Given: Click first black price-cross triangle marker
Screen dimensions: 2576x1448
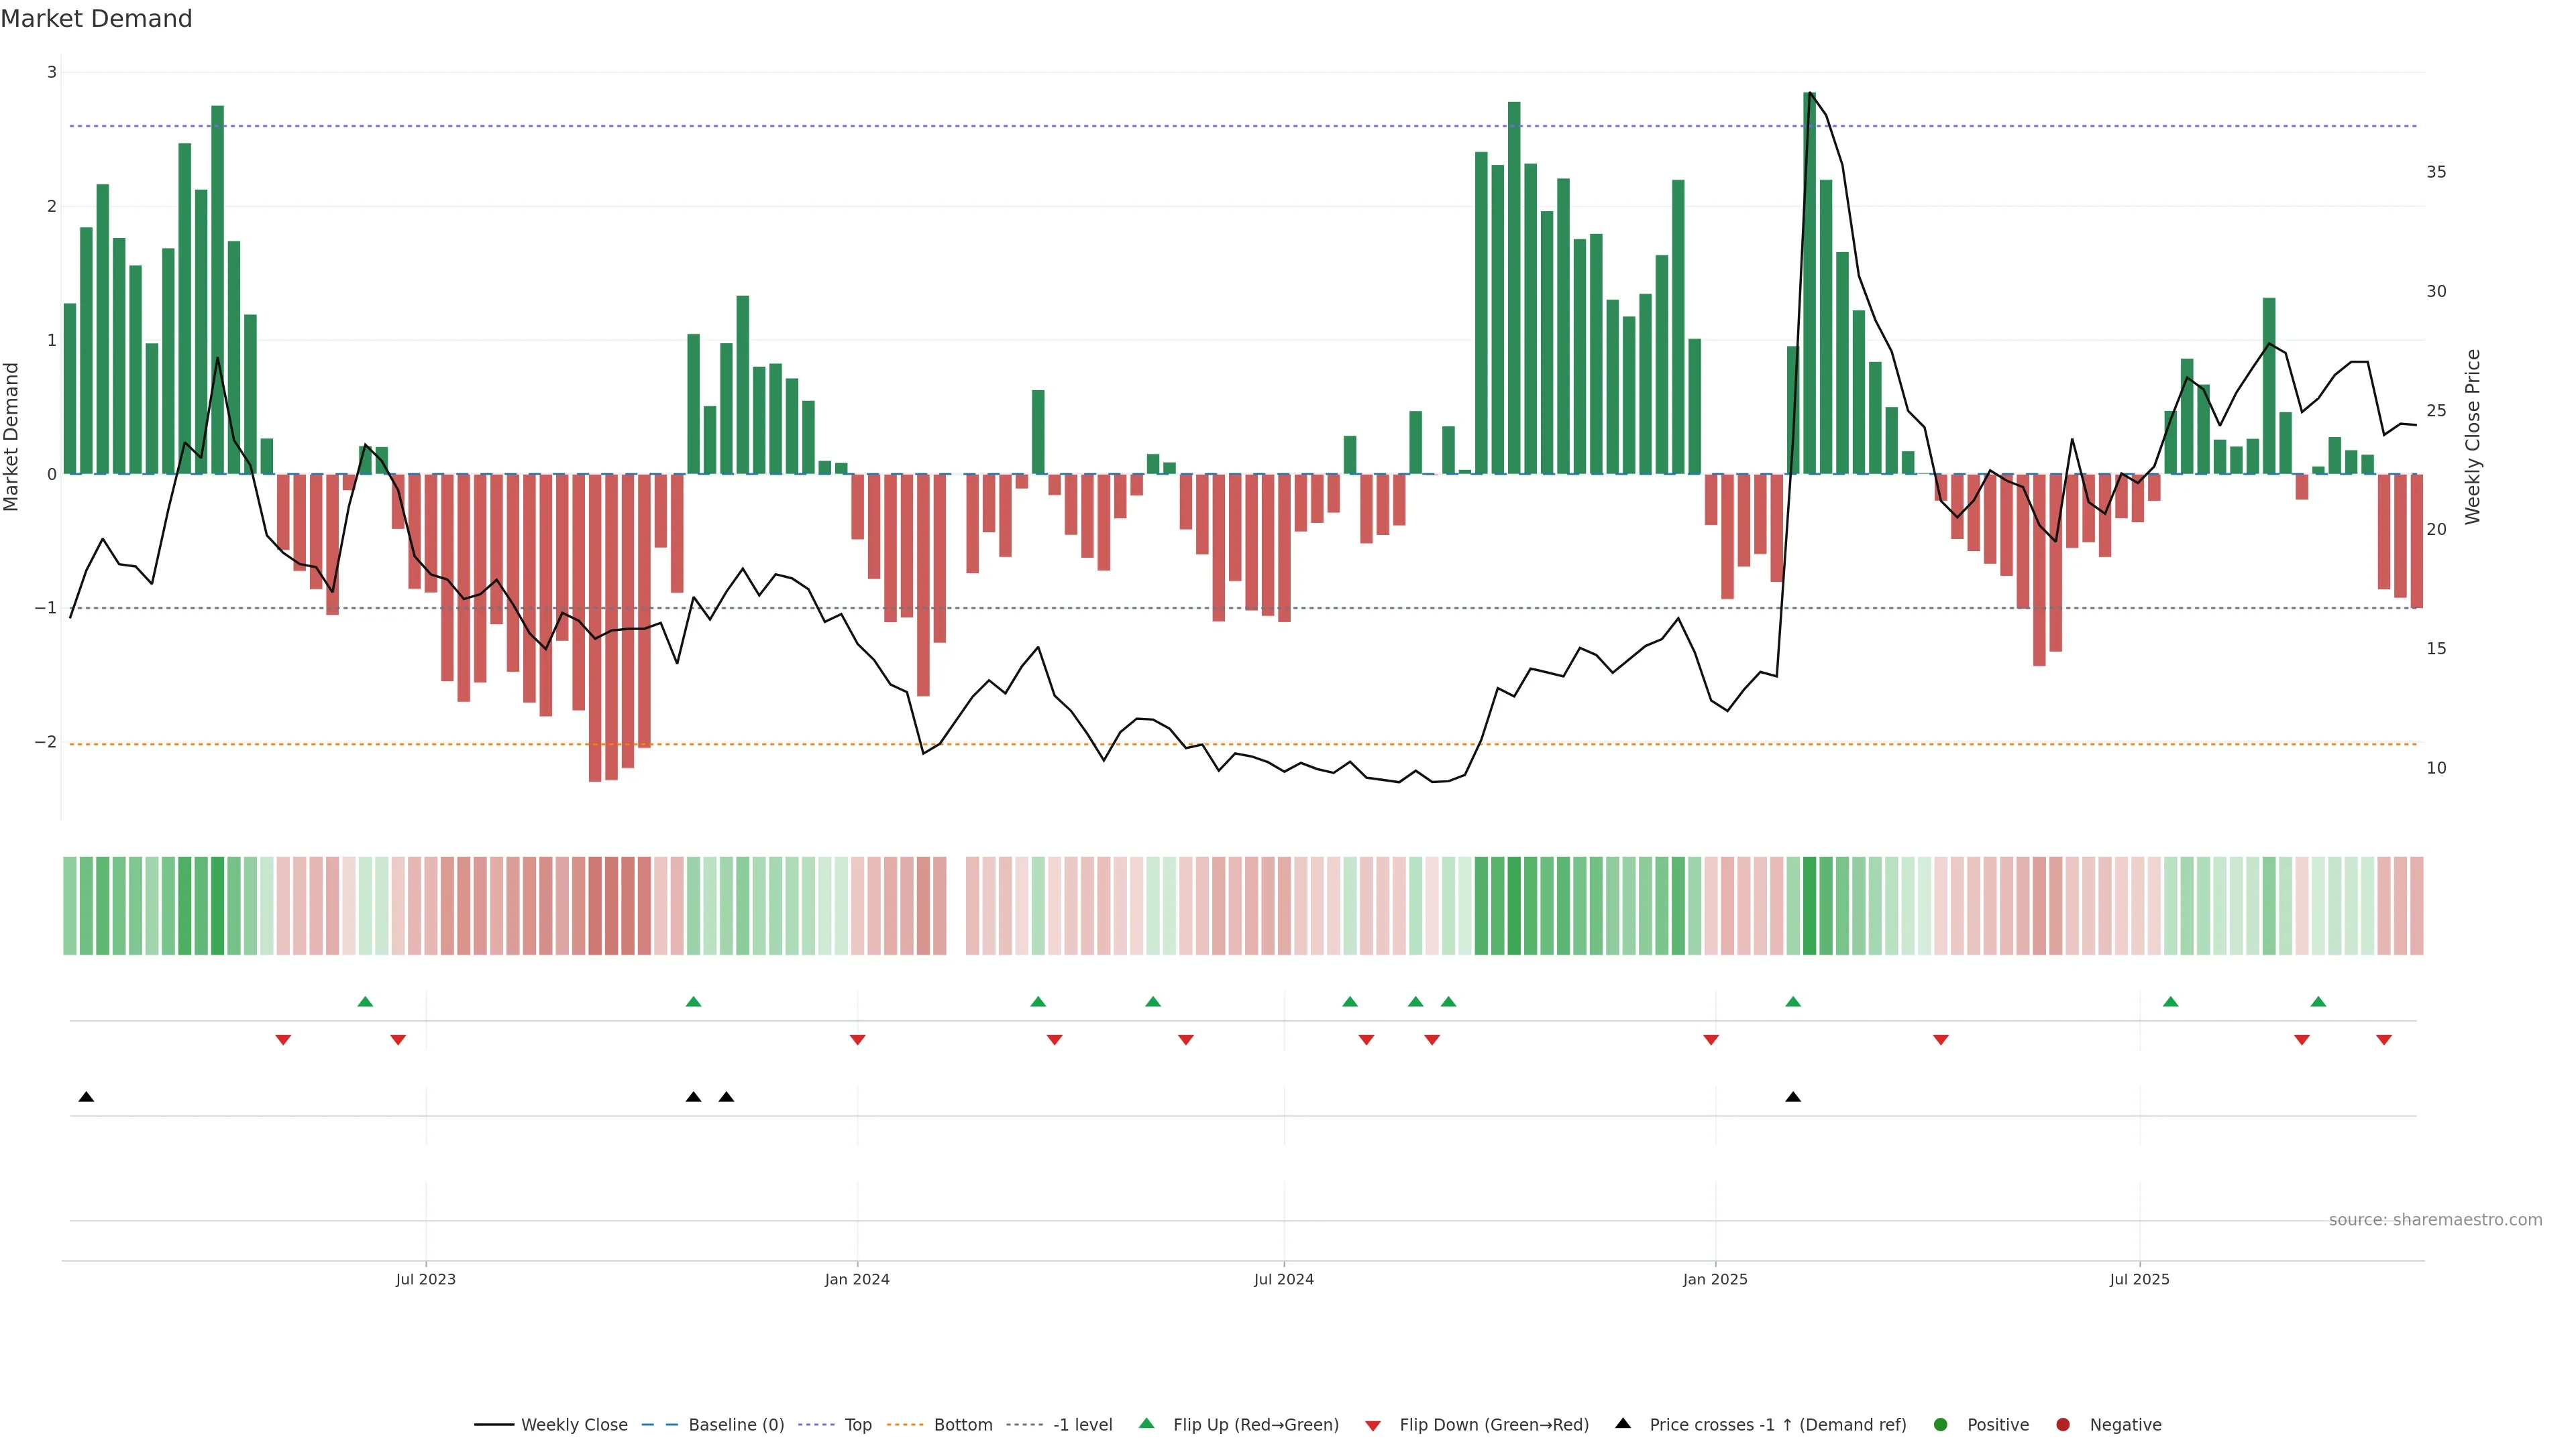Looking at the screenshot, I should point(86,1097).
